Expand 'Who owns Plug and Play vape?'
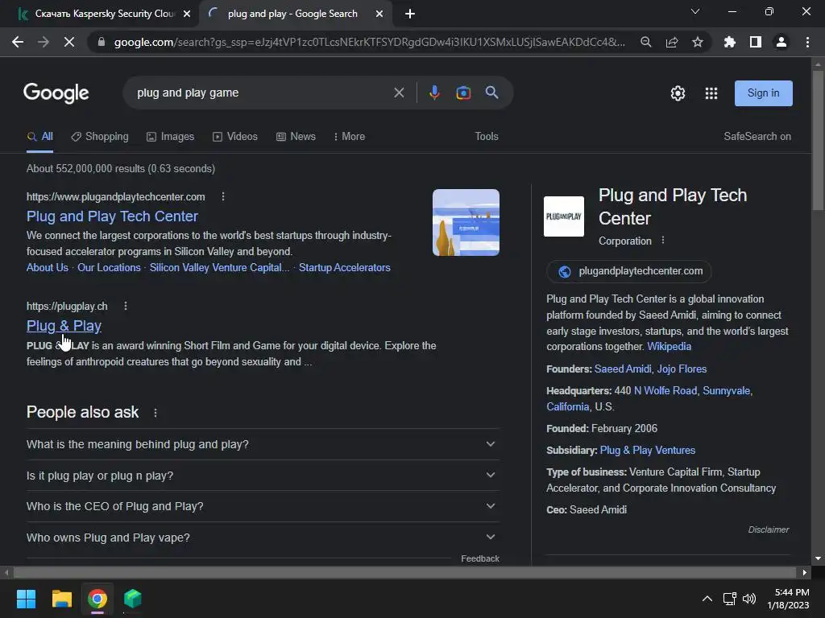The height and width of the screenshot is (618, 825). click(262, 538)
